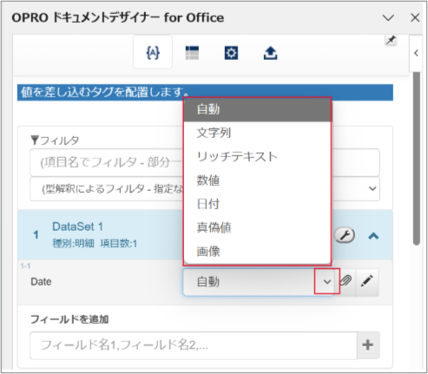
Task: Click the add field names input
Action: [x=194, y=345]
